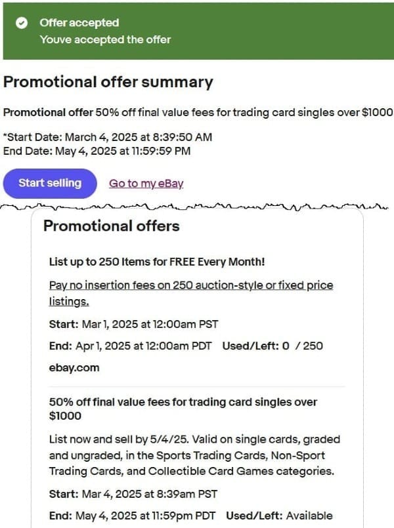Click the End Date May 4, 2025 line

[97, 151]
